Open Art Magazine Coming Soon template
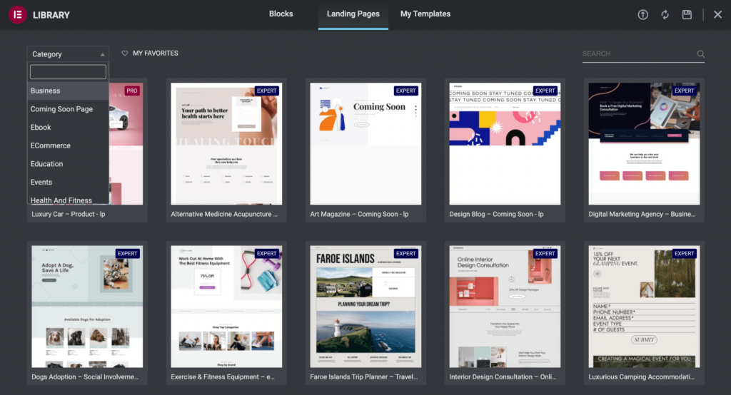Viewport: 731px width, 395px height. (365, 143)
